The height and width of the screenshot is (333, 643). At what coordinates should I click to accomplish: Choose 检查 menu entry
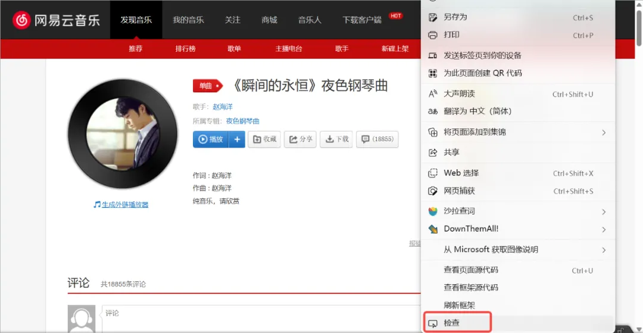coord(518,323)
